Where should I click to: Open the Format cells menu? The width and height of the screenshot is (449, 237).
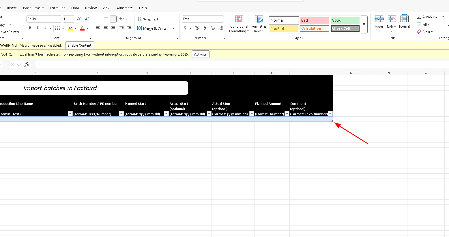click(x=405, y=24)
